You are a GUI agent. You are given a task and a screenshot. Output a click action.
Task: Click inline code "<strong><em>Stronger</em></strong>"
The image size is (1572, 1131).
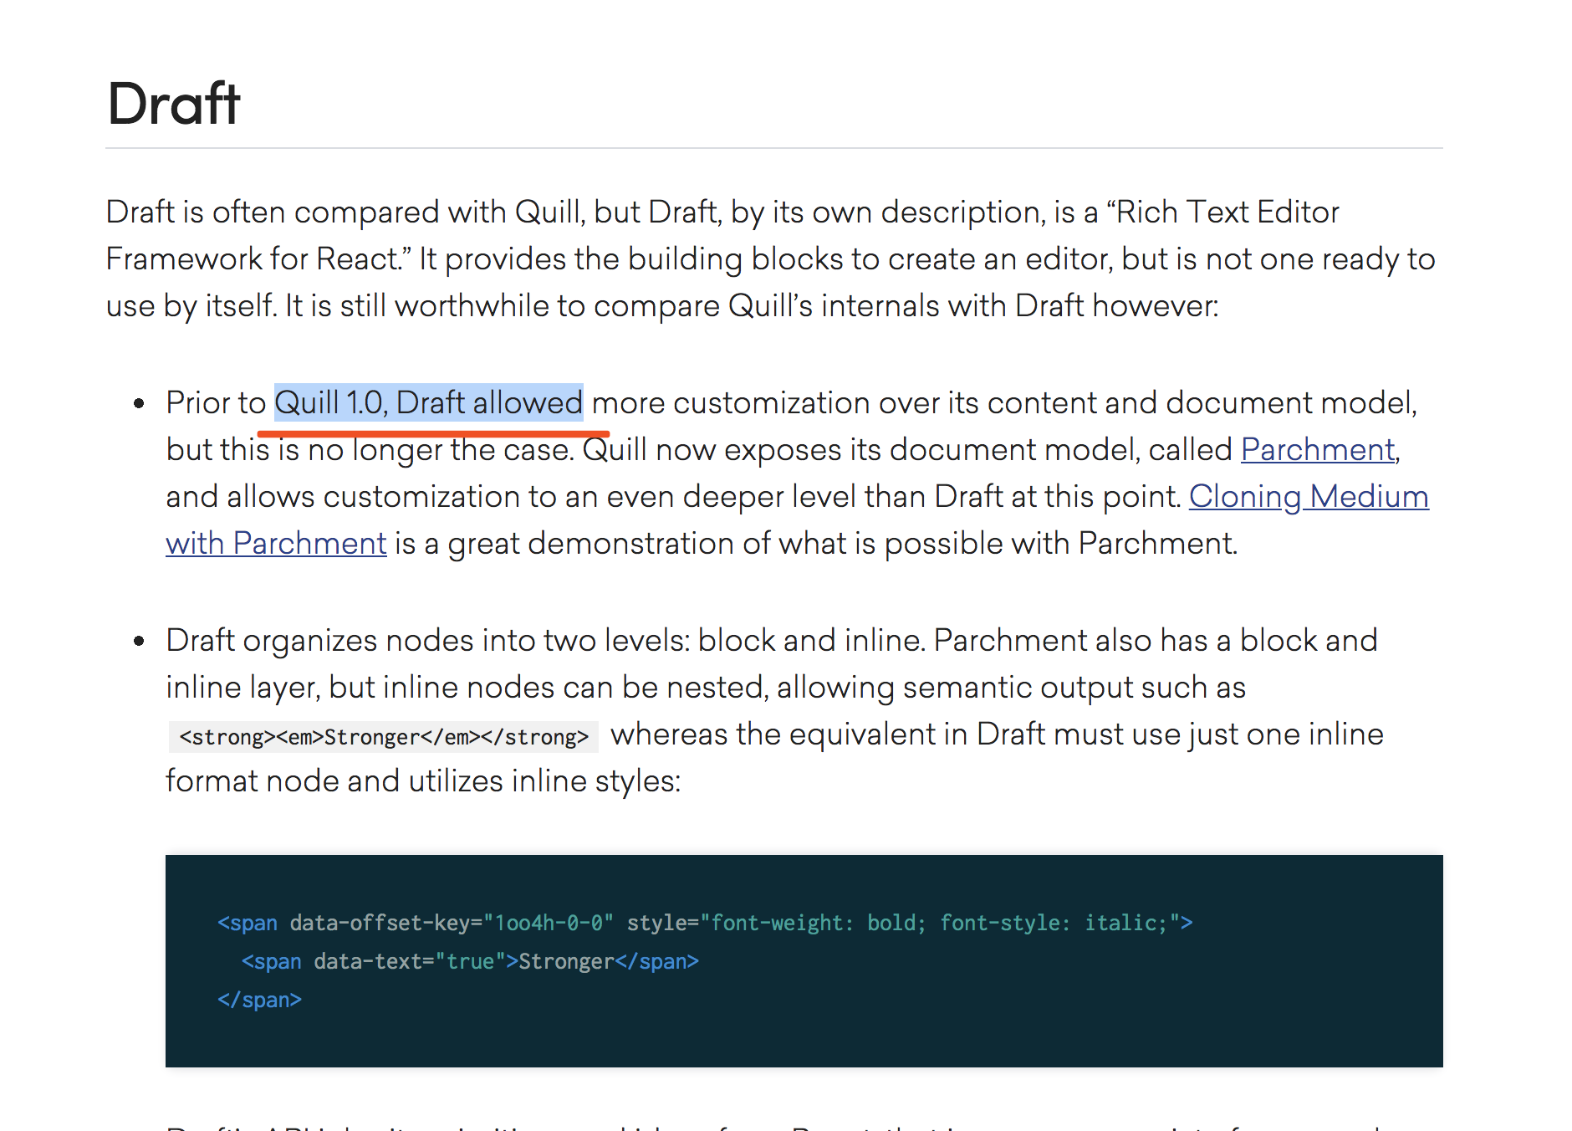coord(384,737)
